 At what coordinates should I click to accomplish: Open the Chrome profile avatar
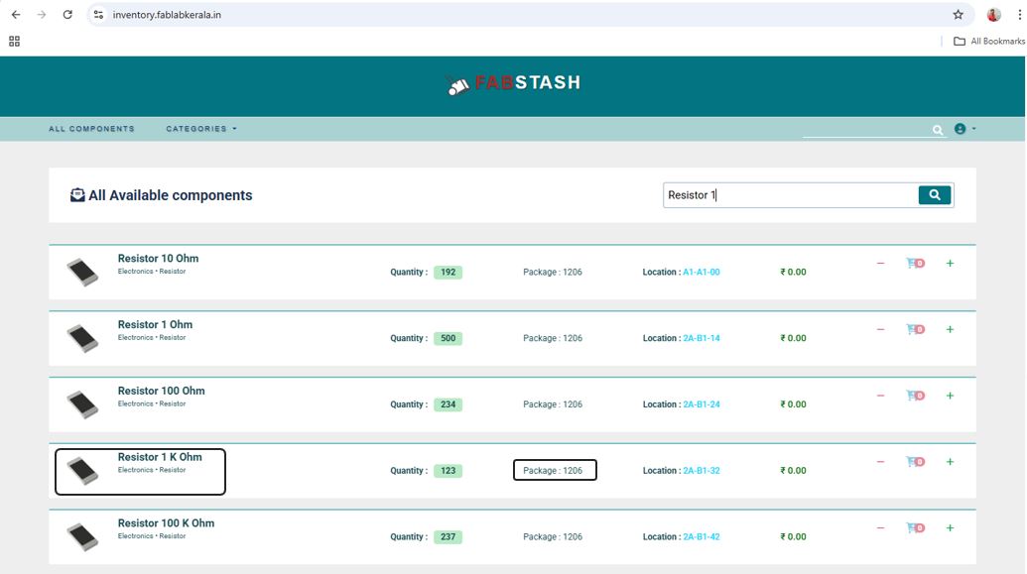coord(993,15)
